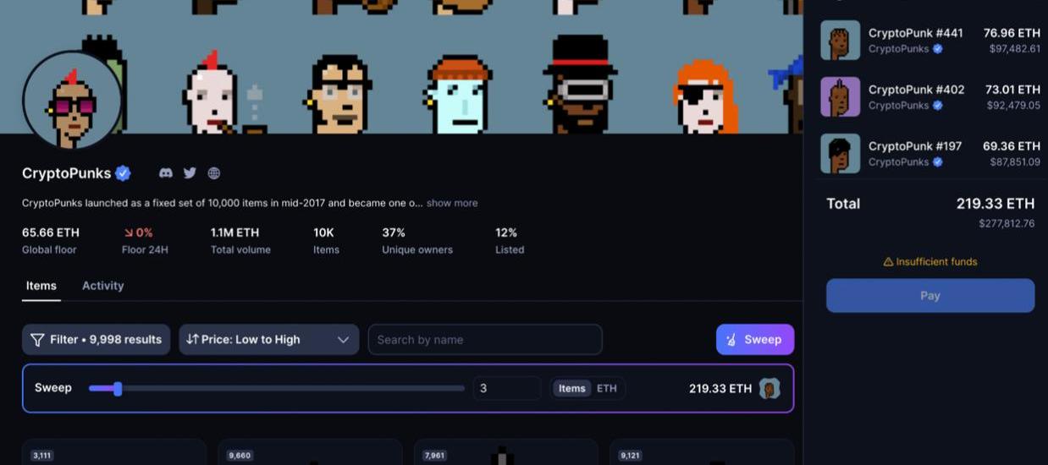The image size is (1048, 465).
Task: Click the verified badge under CryptoPunk #402
Action: pos(938,106)
